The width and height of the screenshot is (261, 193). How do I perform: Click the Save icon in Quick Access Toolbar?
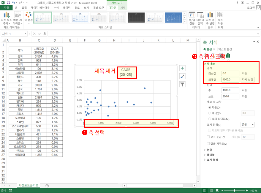pos(9,2)
